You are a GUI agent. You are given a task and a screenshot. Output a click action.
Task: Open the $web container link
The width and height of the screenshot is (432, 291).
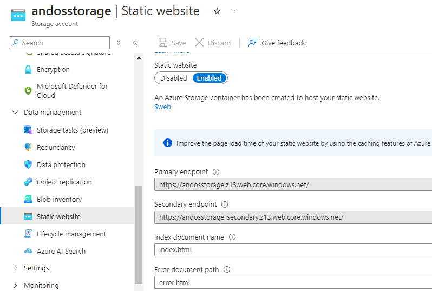(x=162, y=107)
